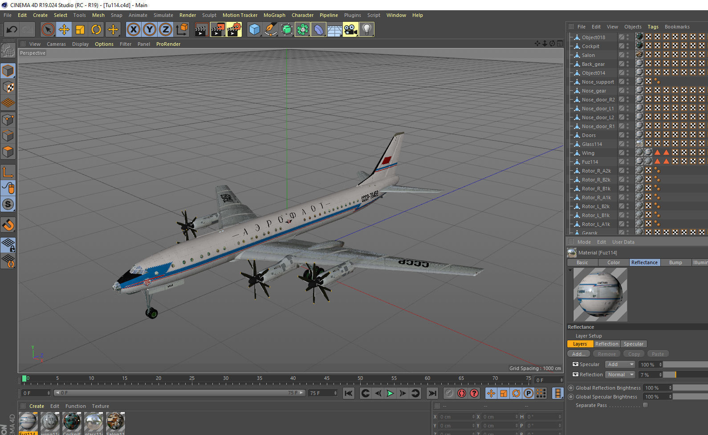Click the Make Editable icon
Image resolution: width=708 pixels, height=435 pixels.
pyautogui.click(x=8, y=50)
